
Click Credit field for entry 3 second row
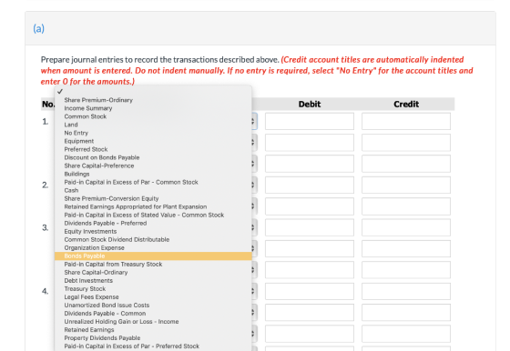(406, 249)
